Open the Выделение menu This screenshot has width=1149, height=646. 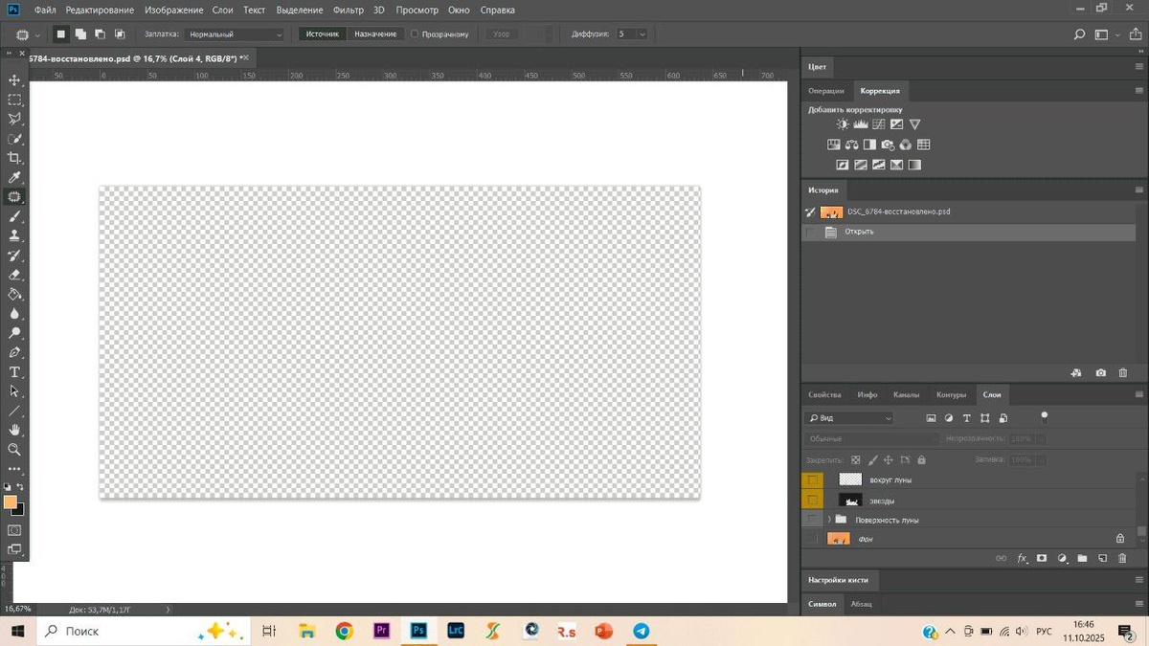(x=299, y=10)
